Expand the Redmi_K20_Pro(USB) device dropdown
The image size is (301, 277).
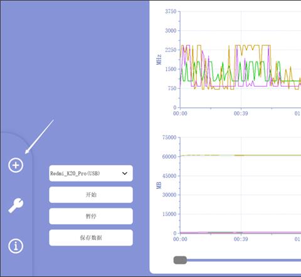click(91, 173)
